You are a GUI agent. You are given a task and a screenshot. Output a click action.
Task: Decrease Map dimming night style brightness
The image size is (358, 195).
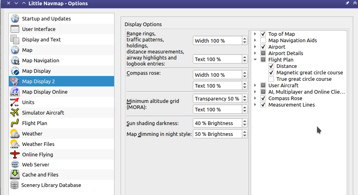pyautogui.click(x=245, y=136)
